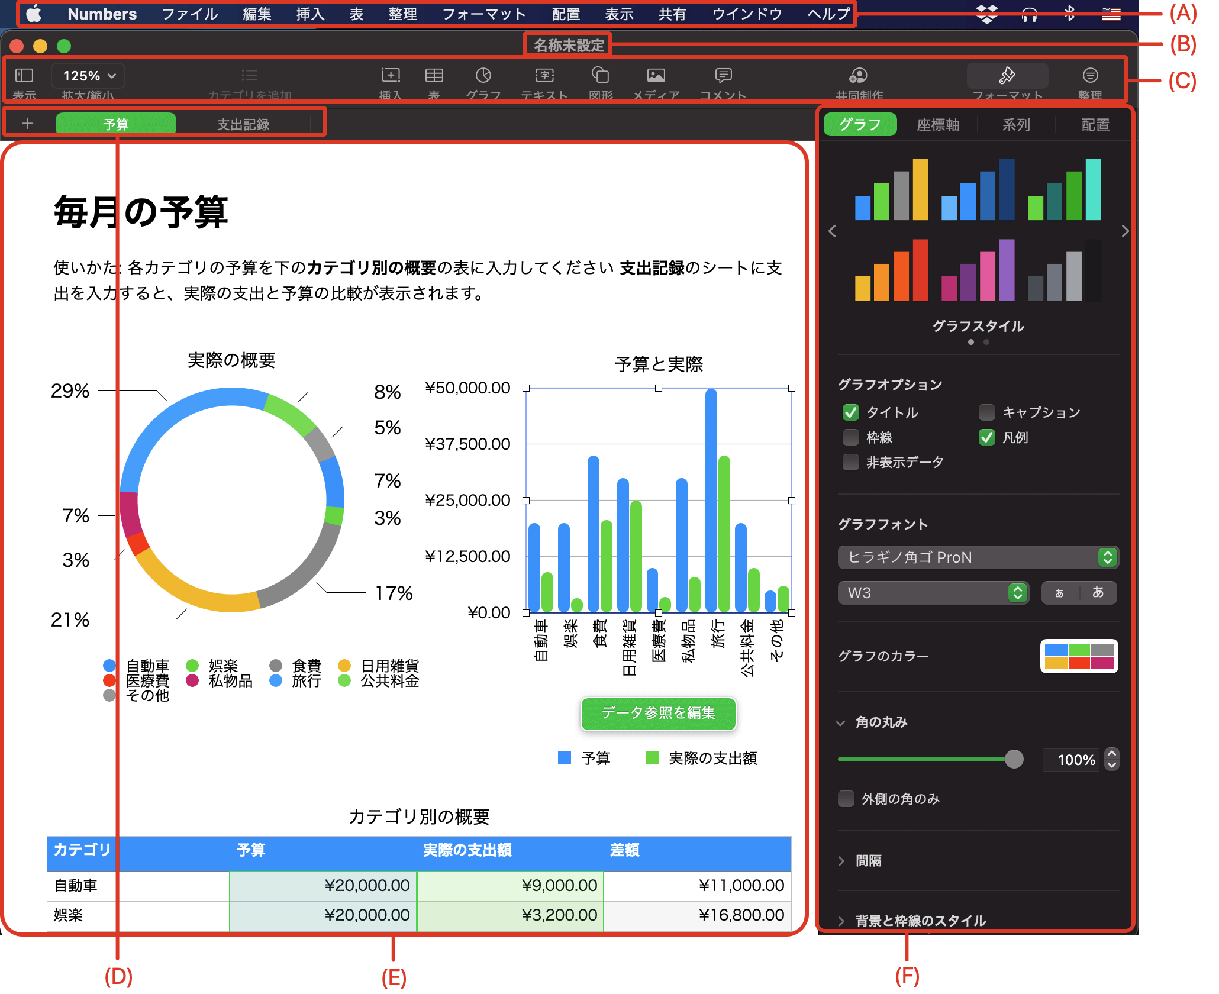Click the larger font size button
The width and height of the screenshot is (1219, 994).
click(x=1098, y=592)
